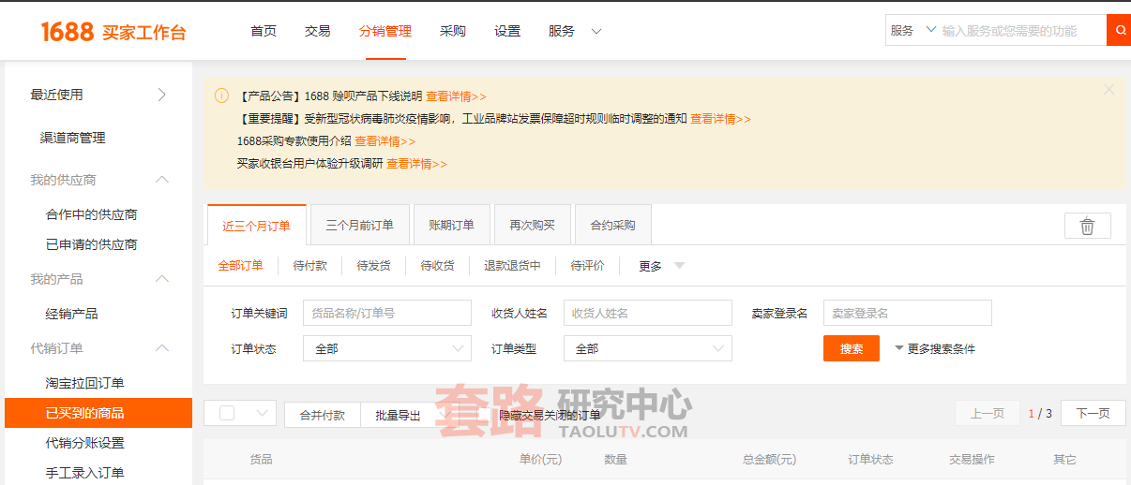Switch to 合约采购 tab
This screenshot has height=485, width=1131.
pyautogui.click(x=613, y=226)
